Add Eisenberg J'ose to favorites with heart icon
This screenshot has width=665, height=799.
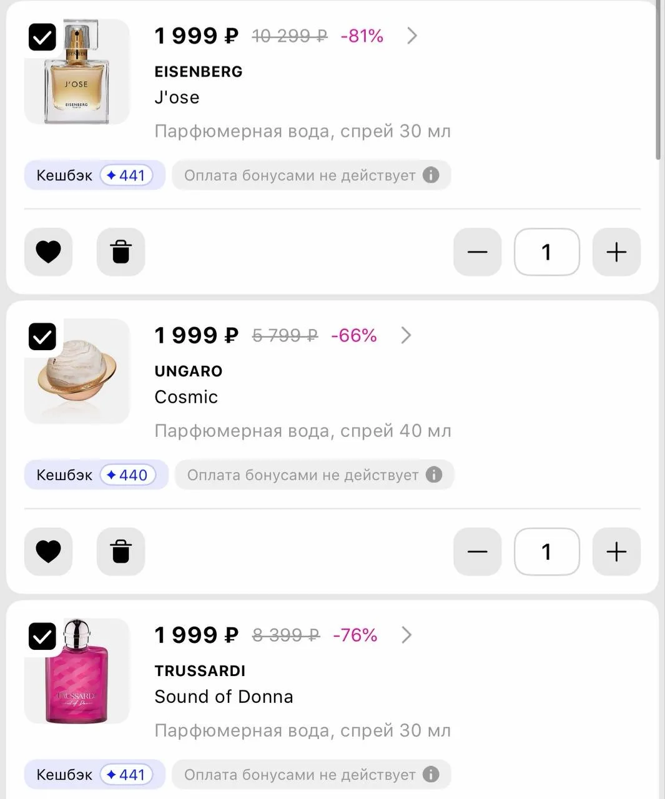[48, 252]
